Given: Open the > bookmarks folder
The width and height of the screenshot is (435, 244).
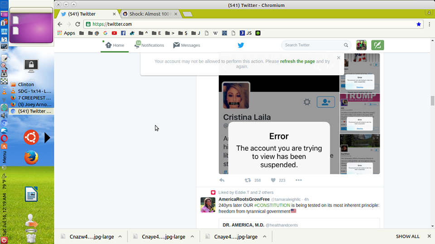Looking at the screenshot, I should (x=169, y=33).
